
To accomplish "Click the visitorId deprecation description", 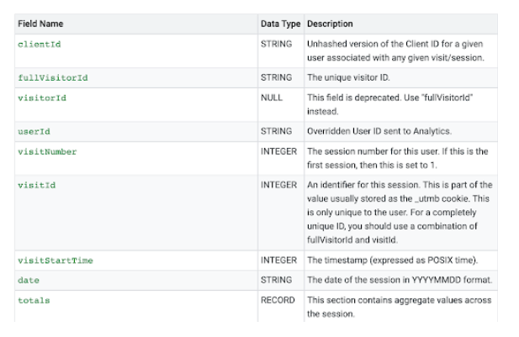I will 394,104.
